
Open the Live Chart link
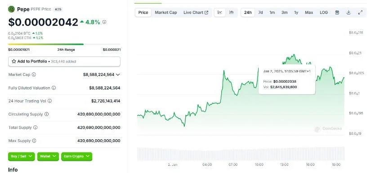coord(196,13)
